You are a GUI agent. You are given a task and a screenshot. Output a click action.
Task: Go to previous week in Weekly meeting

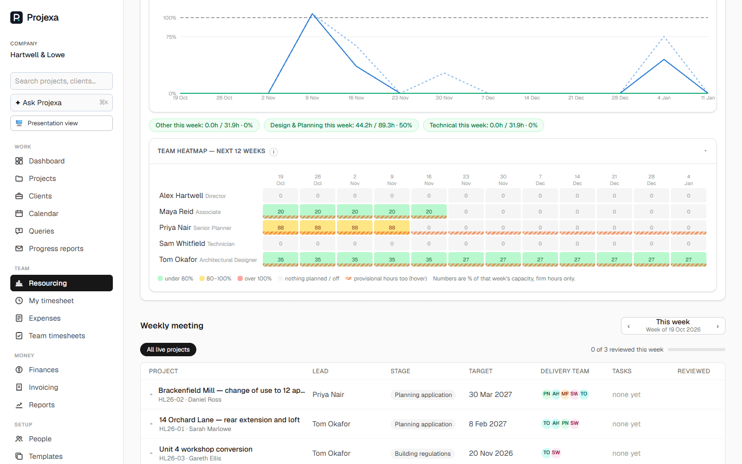pos(629,326)
